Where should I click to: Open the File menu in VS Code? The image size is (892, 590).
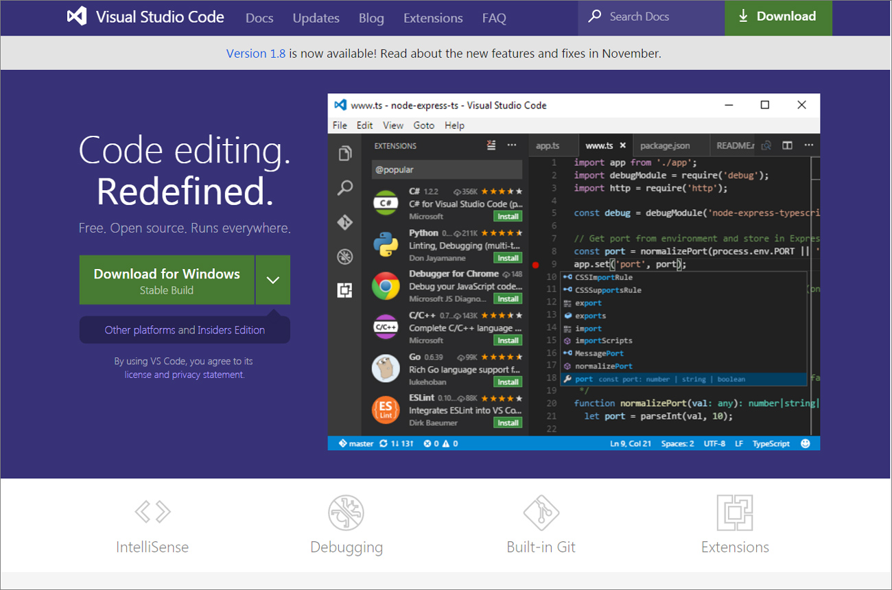coord(340,126)
